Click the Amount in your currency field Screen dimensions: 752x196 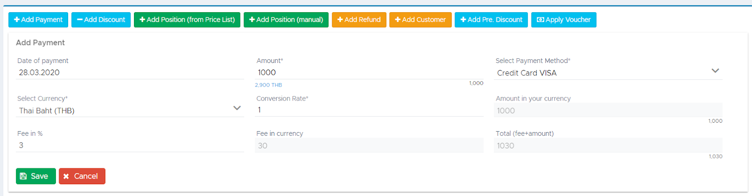pyautogui.click(x=608, y=110)
